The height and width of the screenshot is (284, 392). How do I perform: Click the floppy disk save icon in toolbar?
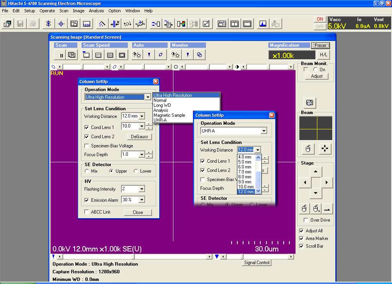pos(20,24)
